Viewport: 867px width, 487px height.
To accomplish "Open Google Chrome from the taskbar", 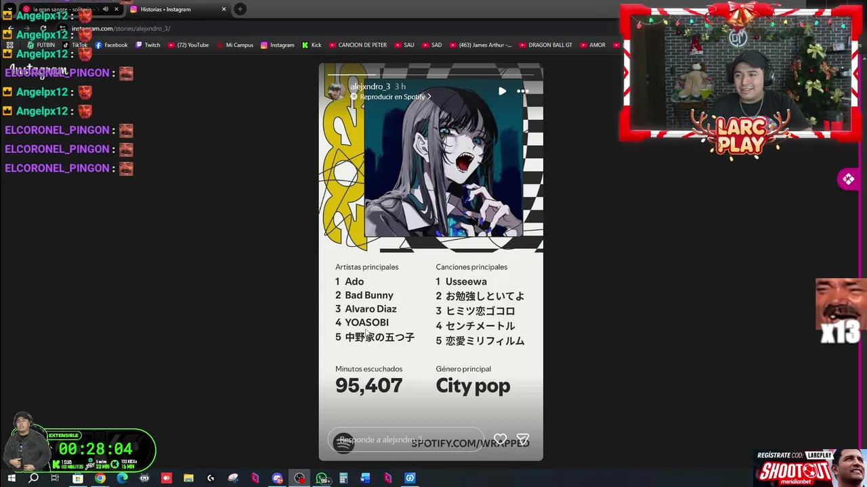I will coord(100,478).
